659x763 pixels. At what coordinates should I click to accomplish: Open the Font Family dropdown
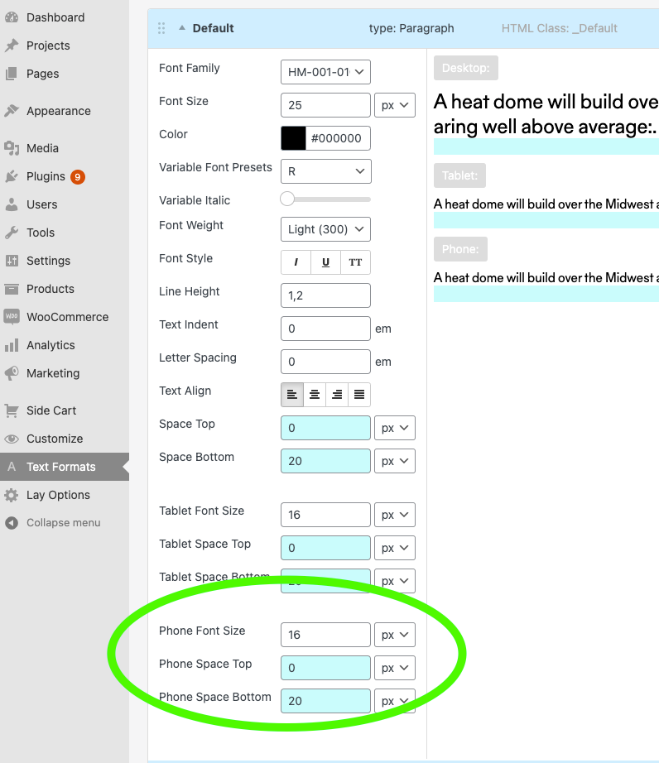(x=325, y=72)
